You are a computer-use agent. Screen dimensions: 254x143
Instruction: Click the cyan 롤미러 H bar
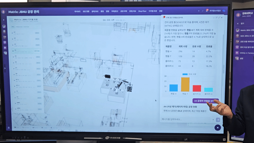[x=209, y=90]
